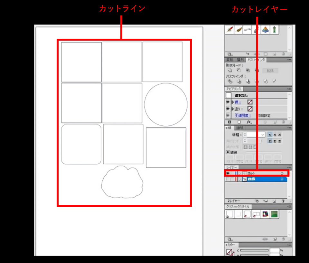Toggle visibility of the 線 (stroke) attribute

click(x=228, y=102)
